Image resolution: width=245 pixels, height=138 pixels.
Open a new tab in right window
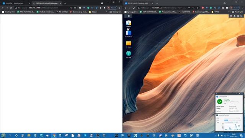click(x=157, y=3)
